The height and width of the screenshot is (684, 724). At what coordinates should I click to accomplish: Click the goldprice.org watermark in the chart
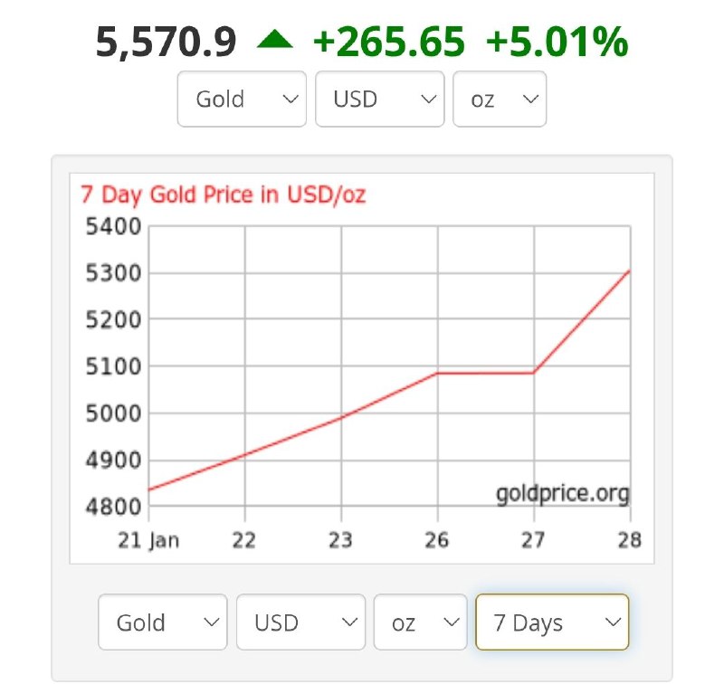[x=562, y=494]
